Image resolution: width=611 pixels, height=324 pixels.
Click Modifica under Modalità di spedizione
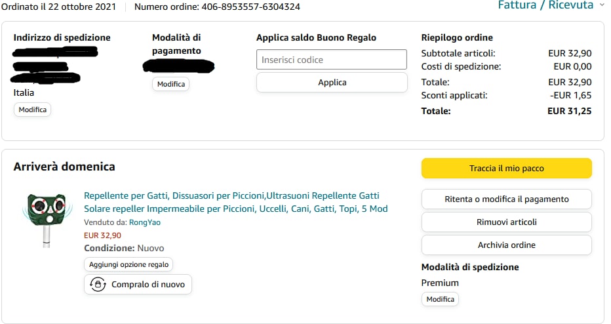point(440,299)
